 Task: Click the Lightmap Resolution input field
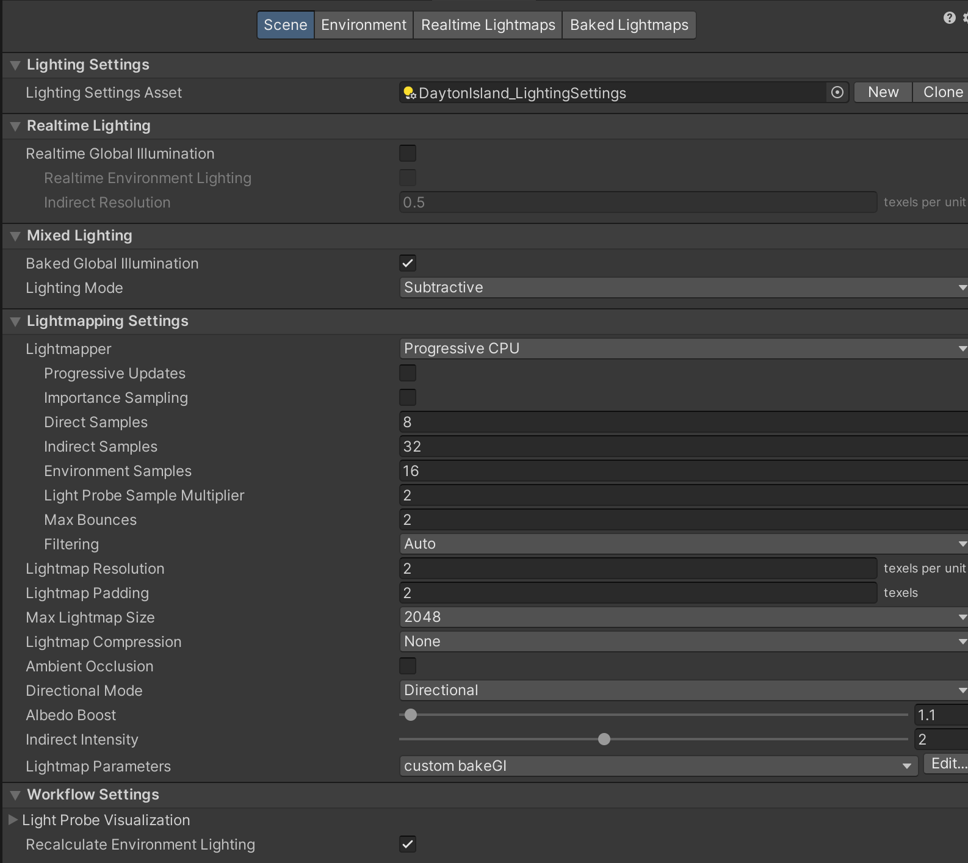point(638,568)
